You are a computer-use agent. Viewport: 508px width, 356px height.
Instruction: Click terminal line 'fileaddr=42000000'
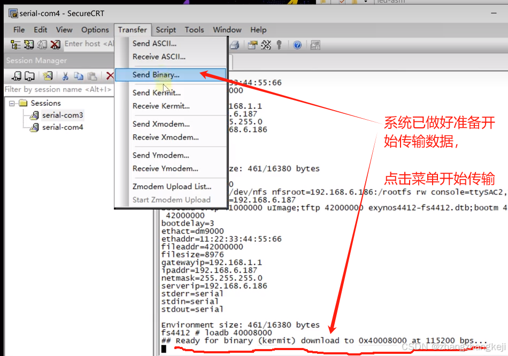click(202, 247)
